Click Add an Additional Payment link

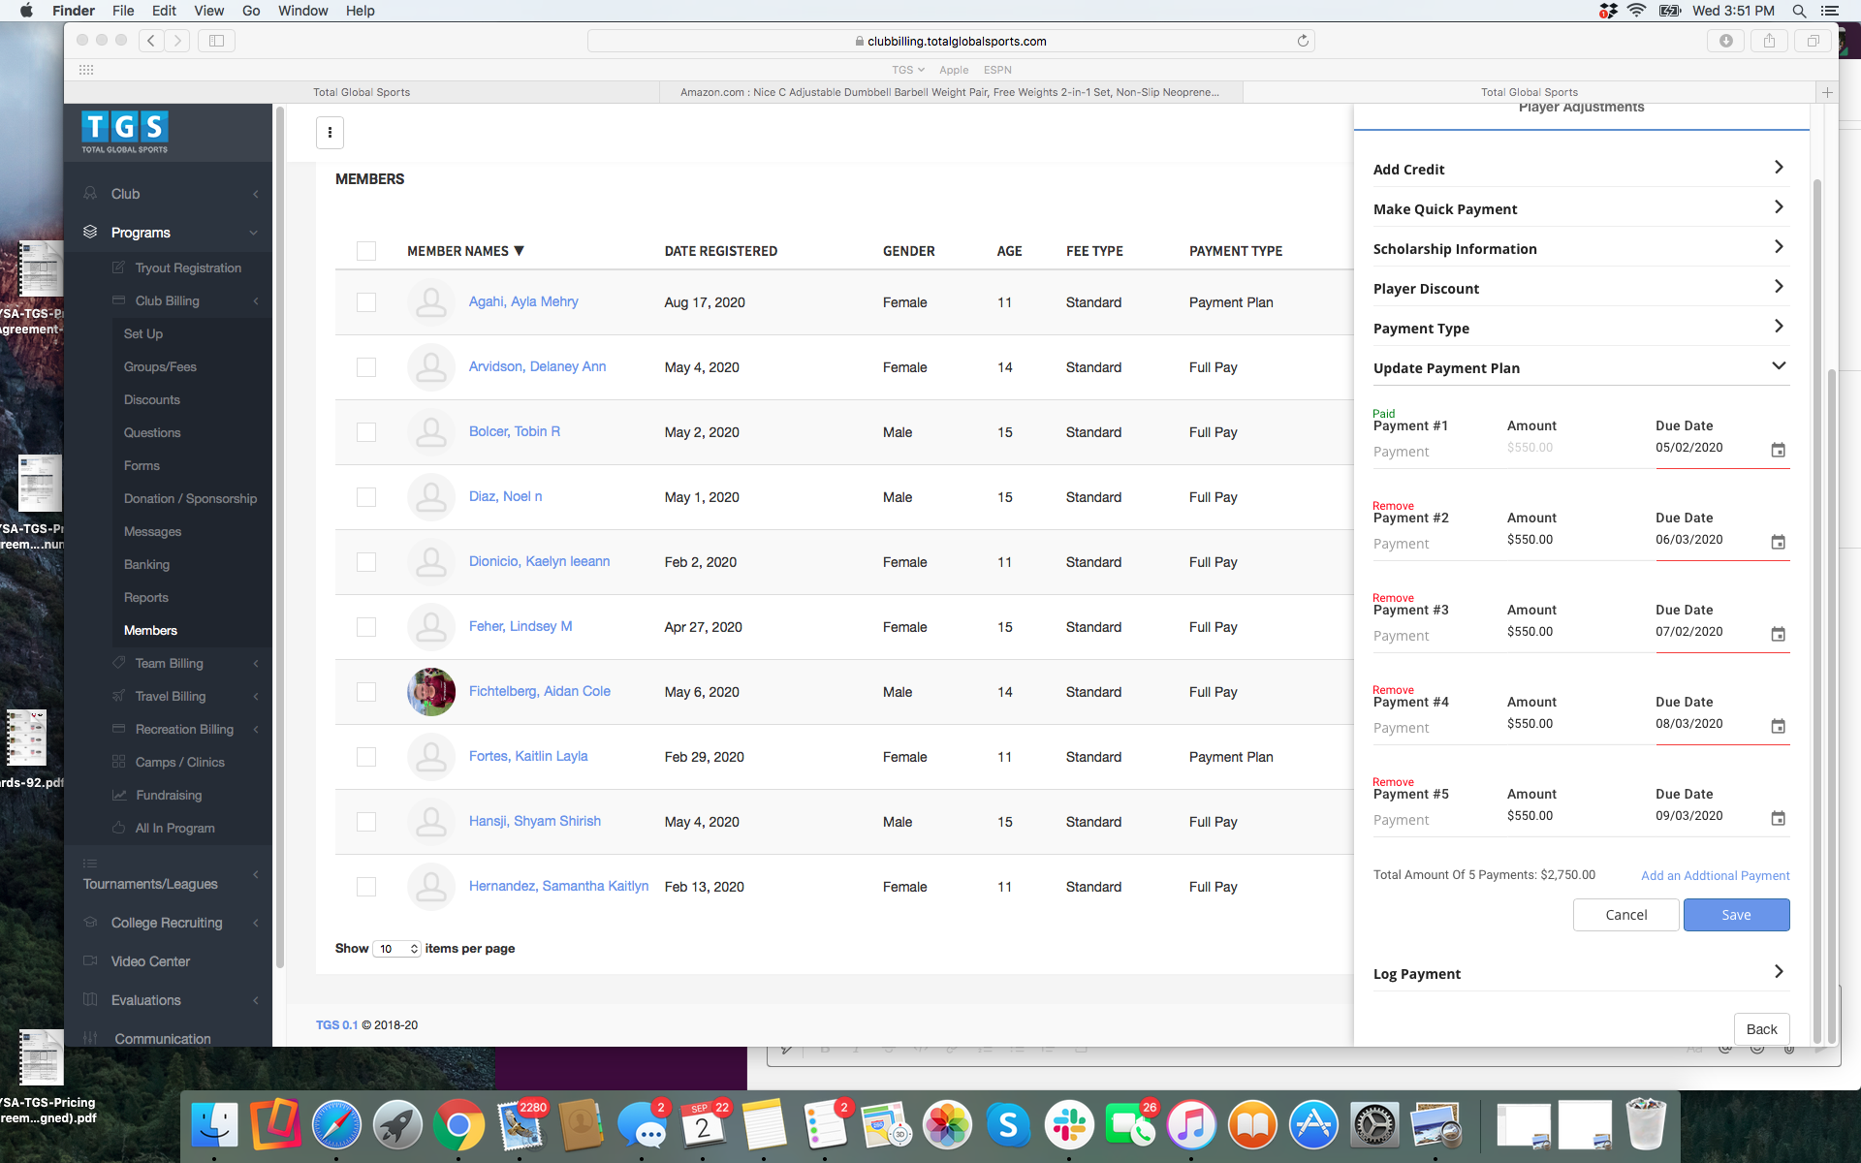(1715, 875)
